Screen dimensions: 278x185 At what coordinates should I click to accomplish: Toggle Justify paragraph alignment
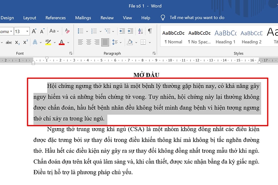pyautogui.click(x=105, y=42)
